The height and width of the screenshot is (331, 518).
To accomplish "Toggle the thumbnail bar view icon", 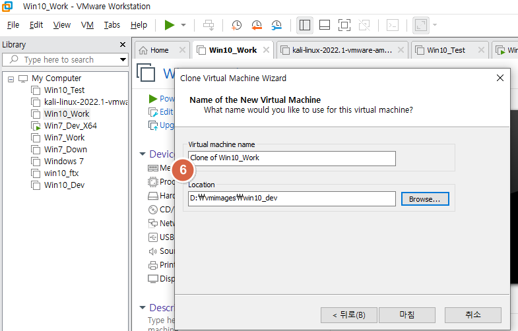I will (x=325, y=25).
